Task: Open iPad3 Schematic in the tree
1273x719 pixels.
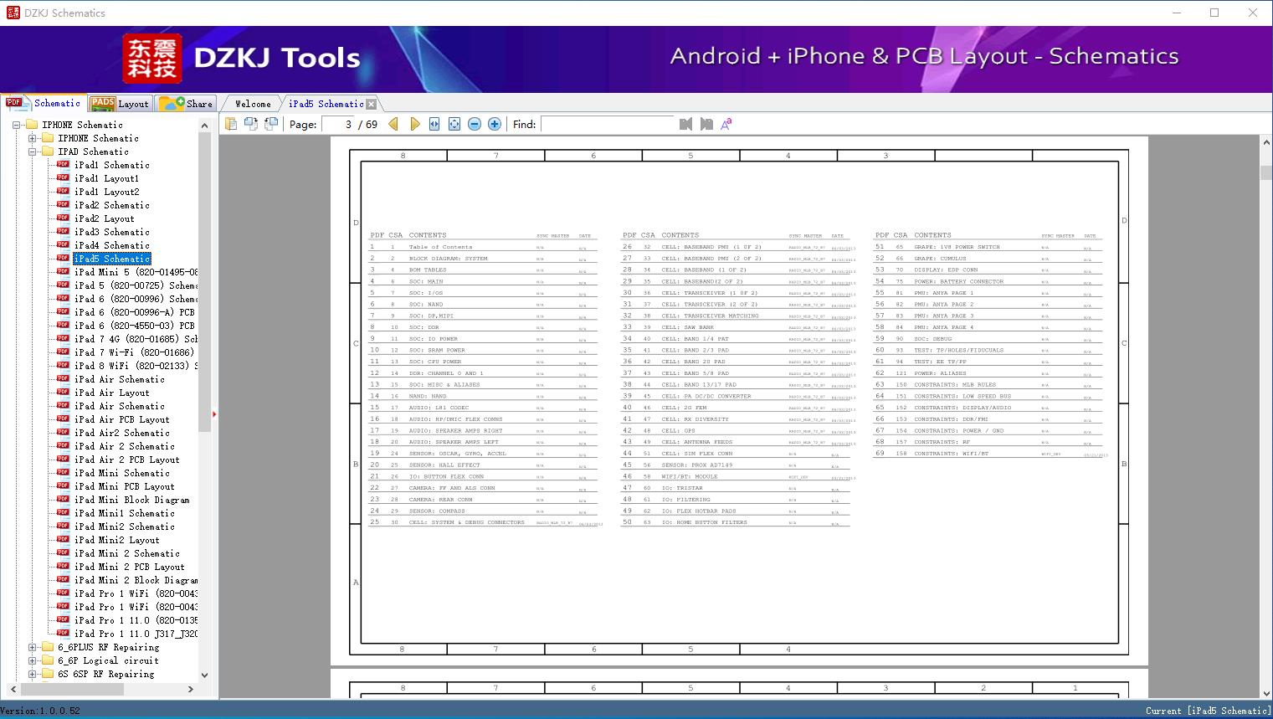Action: pos(112,232)
